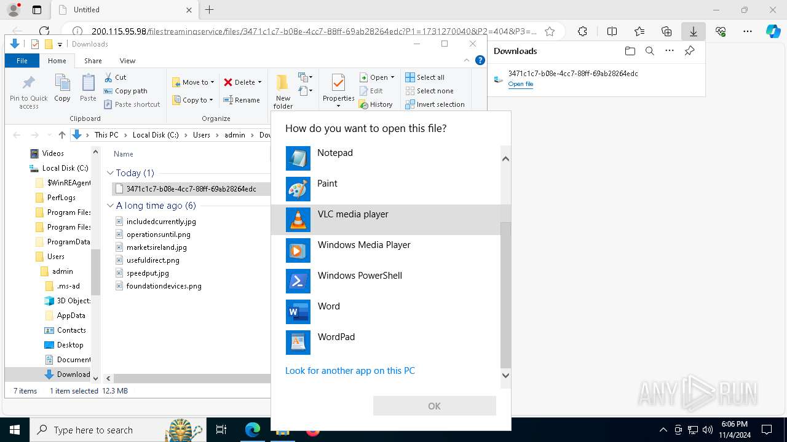Viewport: 787px width, 442px height.
Task: Open Customize Quick Access Toolbar dropdown
Action: [60, 44]
